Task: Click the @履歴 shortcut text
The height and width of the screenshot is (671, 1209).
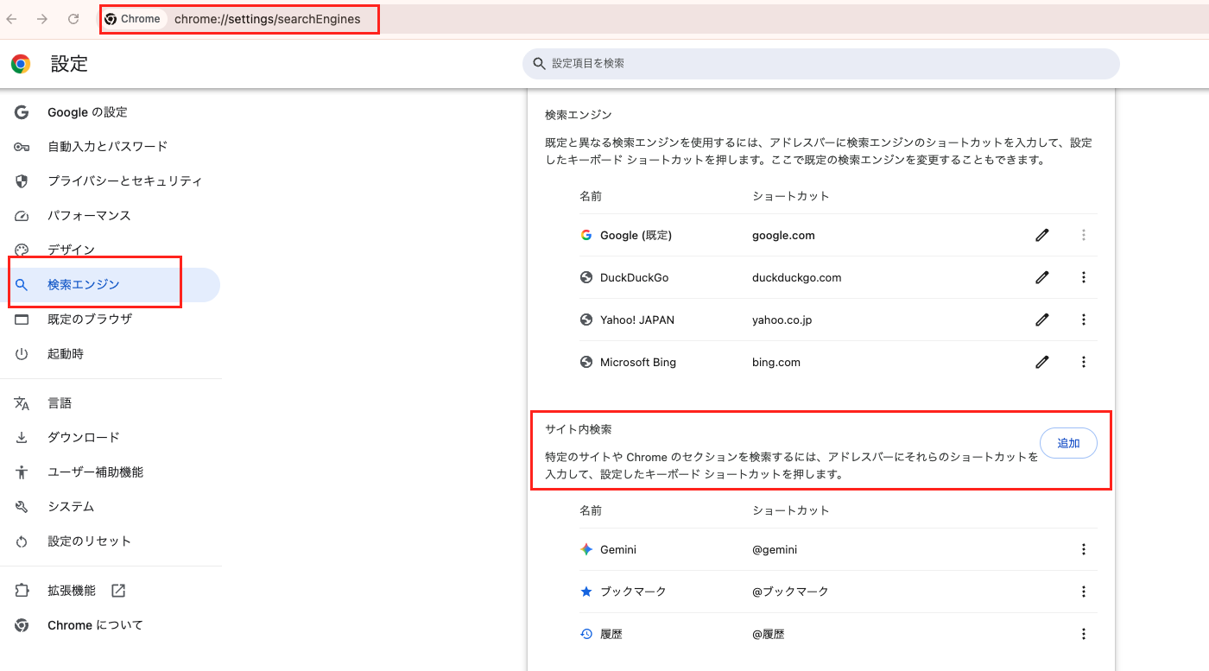Action: point(769,634)
